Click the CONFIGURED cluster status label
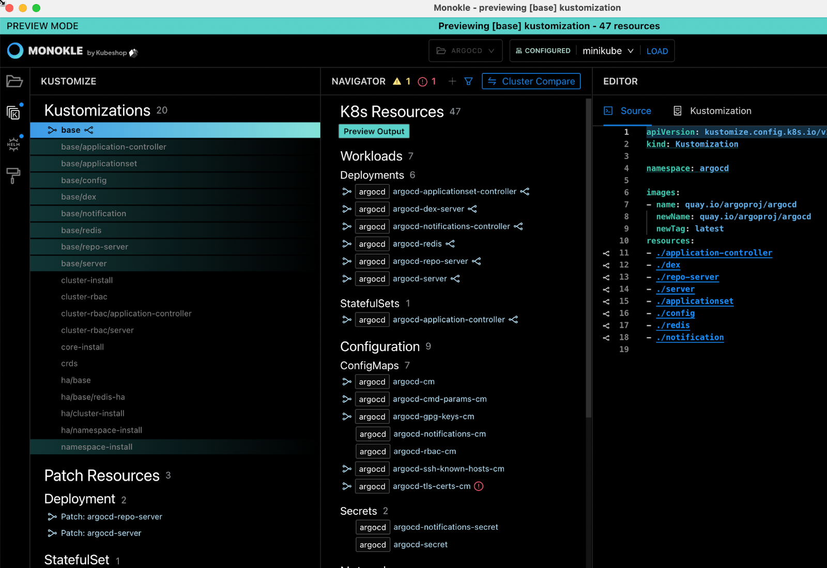 [543, 51]
